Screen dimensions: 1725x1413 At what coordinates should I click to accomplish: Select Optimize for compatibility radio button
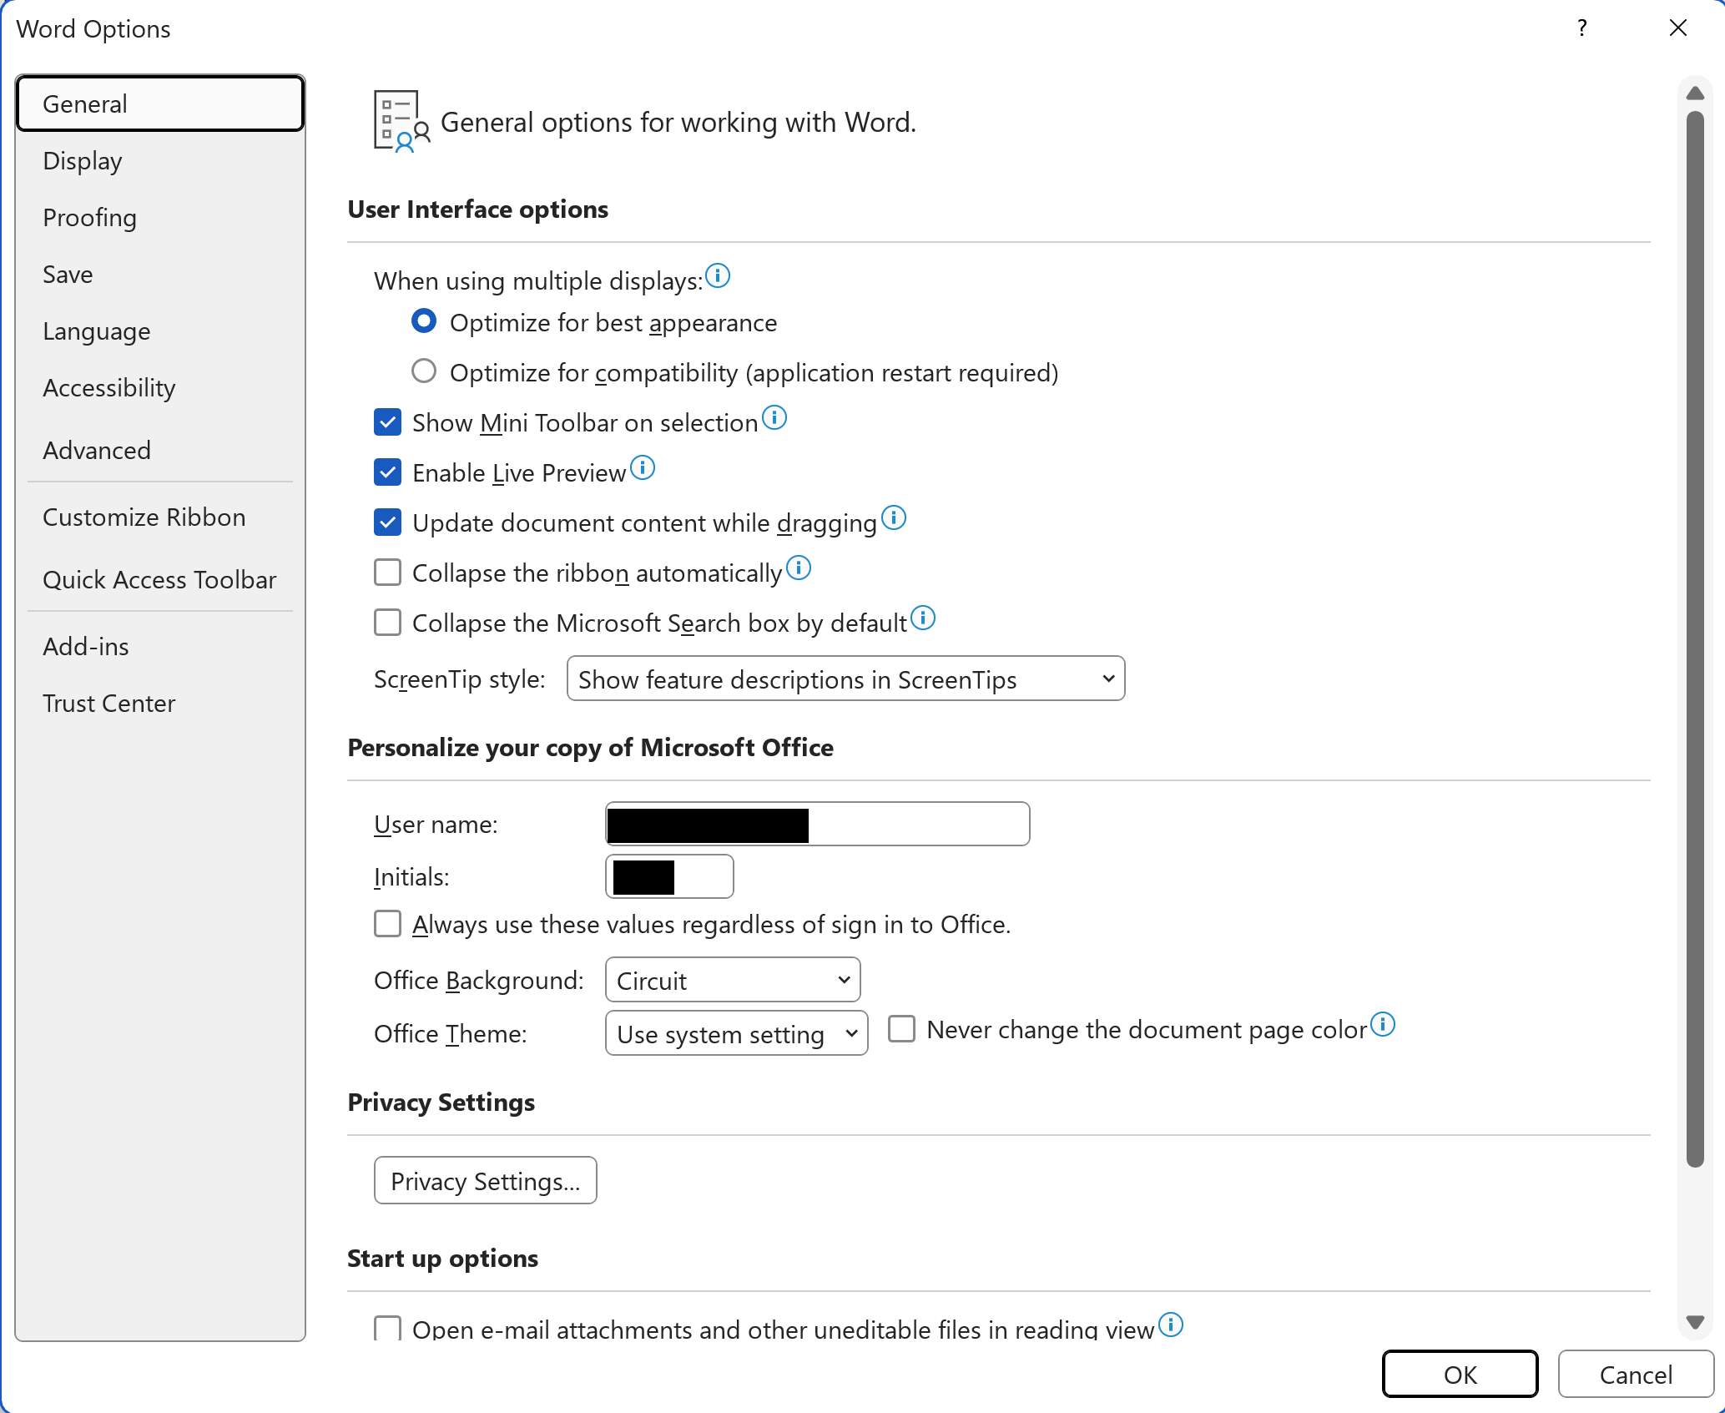(424, 371)
